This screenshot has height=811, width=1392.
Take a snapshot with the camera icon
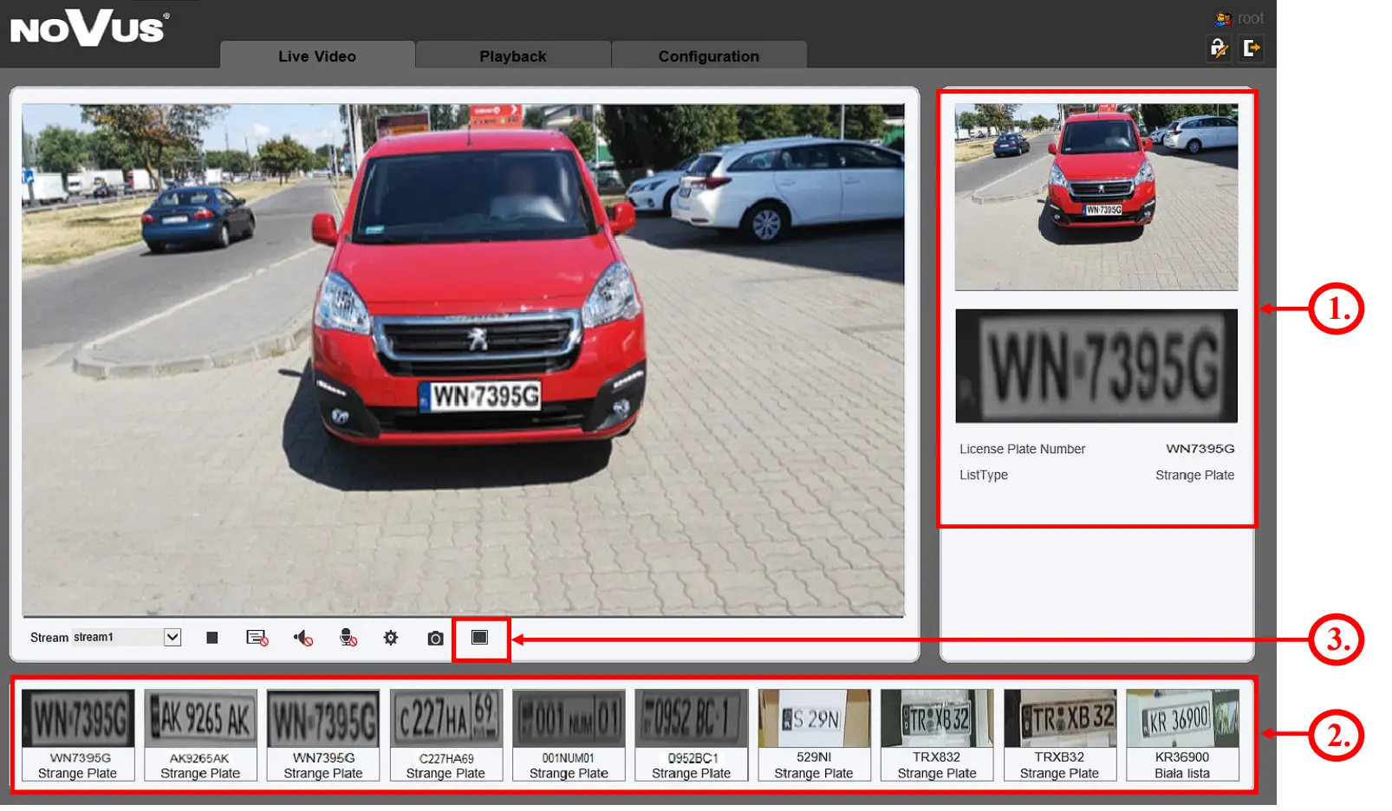[435, 639]
